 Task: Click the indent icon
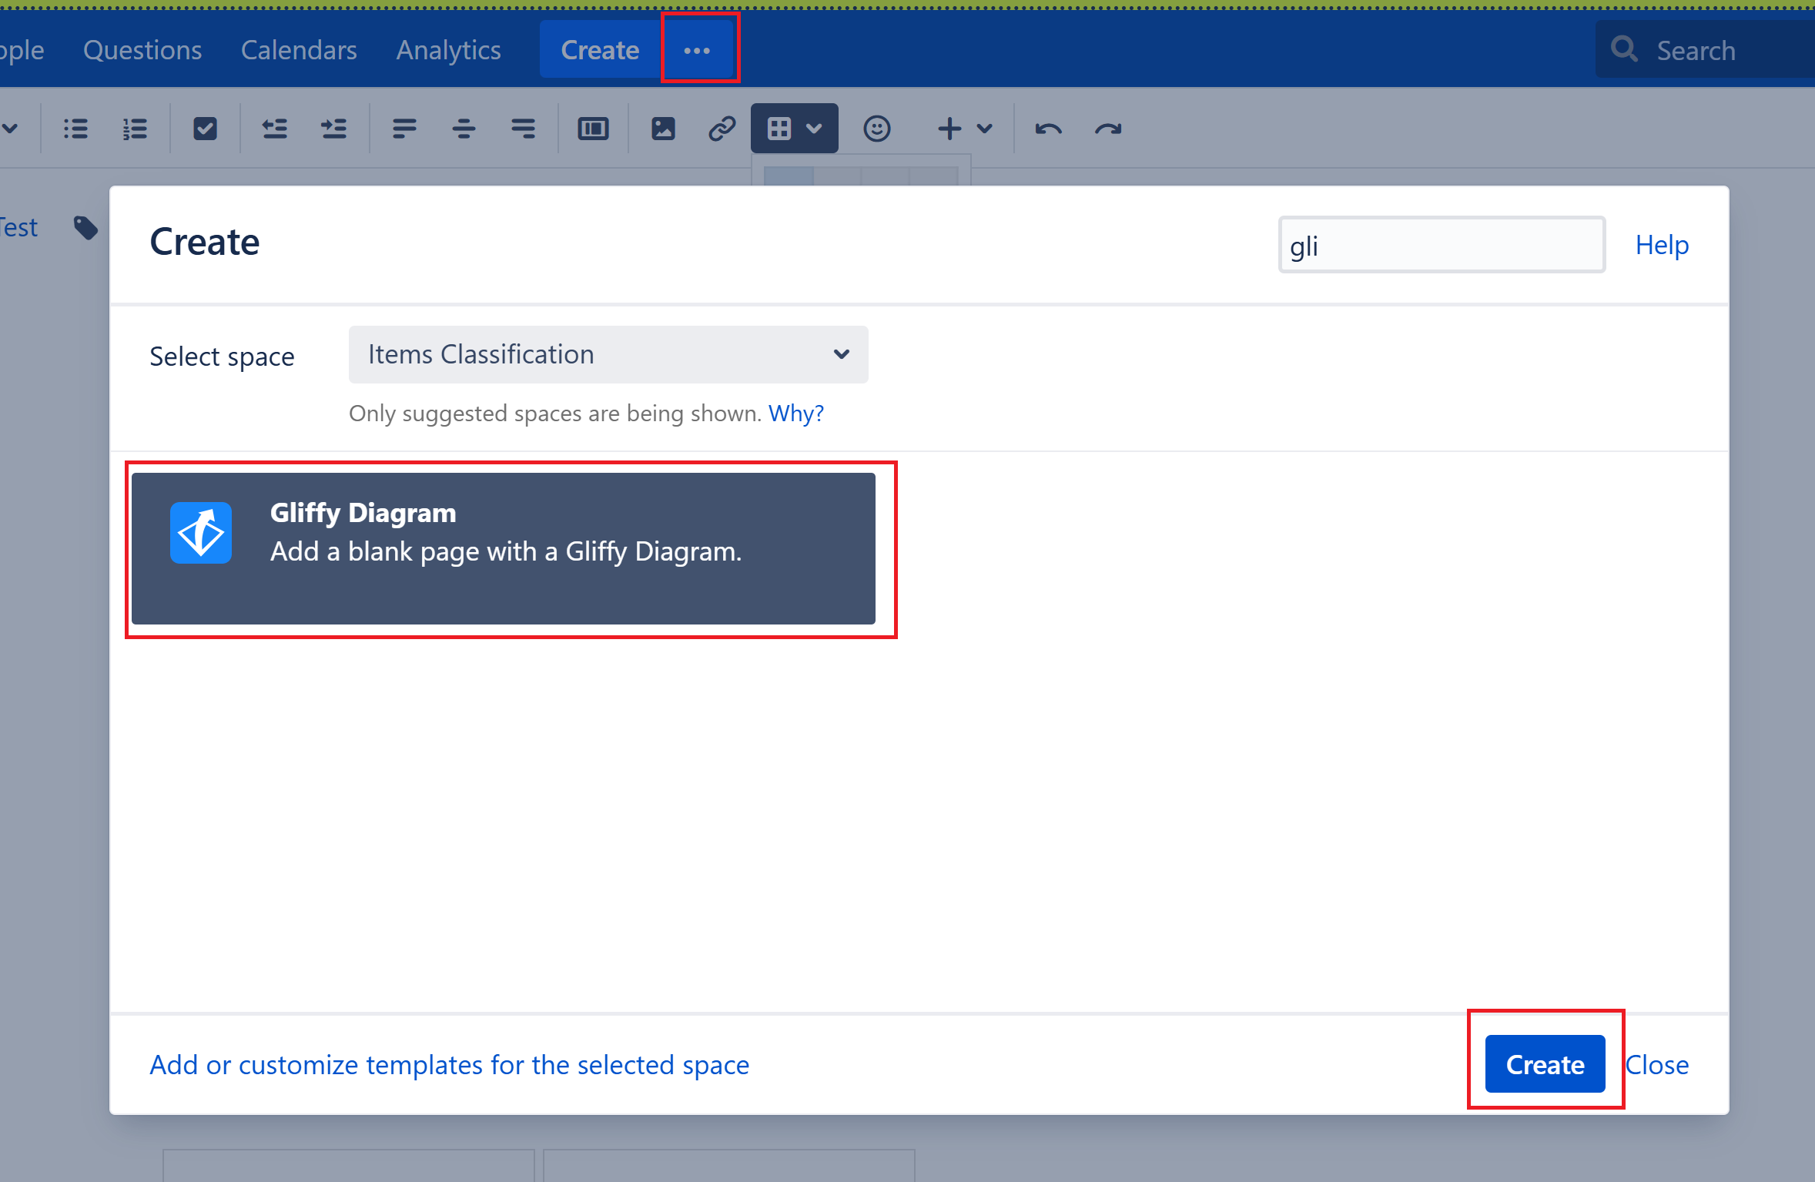click(x=334, y=129)
